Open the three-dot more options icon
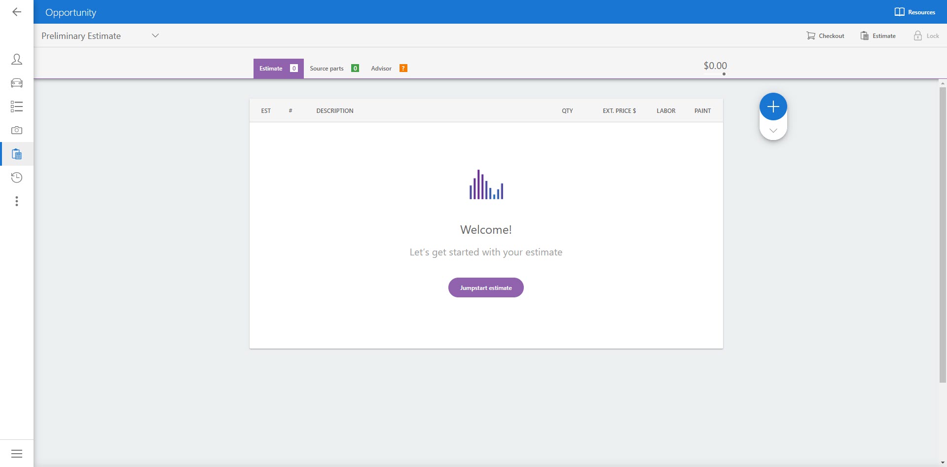The width and height of the screenshot is (947, 467). (x=17, y=201)
